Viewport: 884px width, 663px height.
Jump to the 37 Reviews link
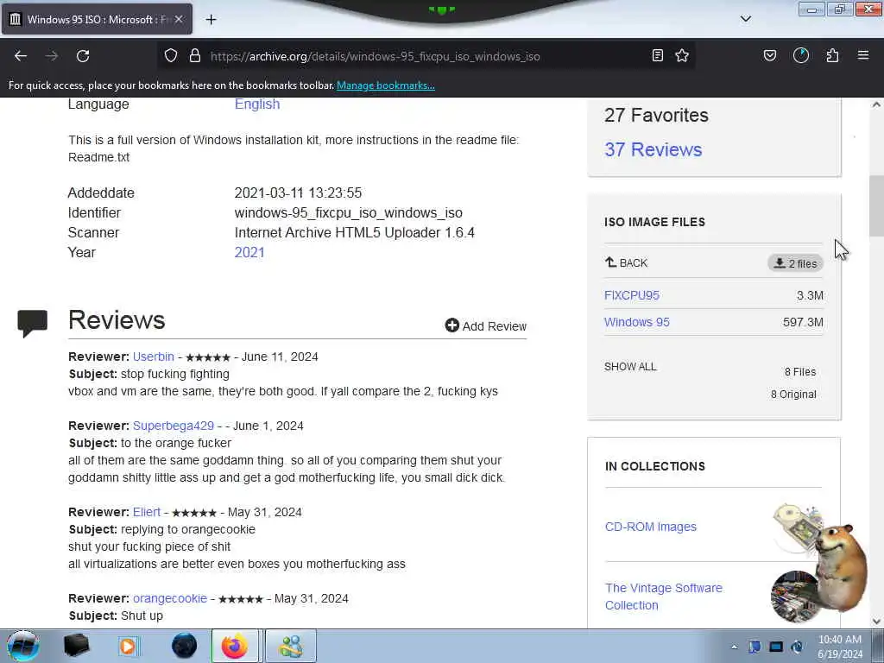click(x=653, y=149)
